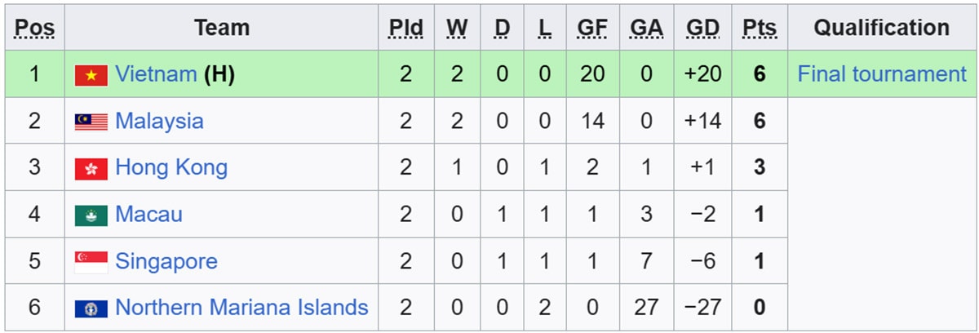Click the Pld column header abbreviation
979x333 pixels.
point(406,28)
